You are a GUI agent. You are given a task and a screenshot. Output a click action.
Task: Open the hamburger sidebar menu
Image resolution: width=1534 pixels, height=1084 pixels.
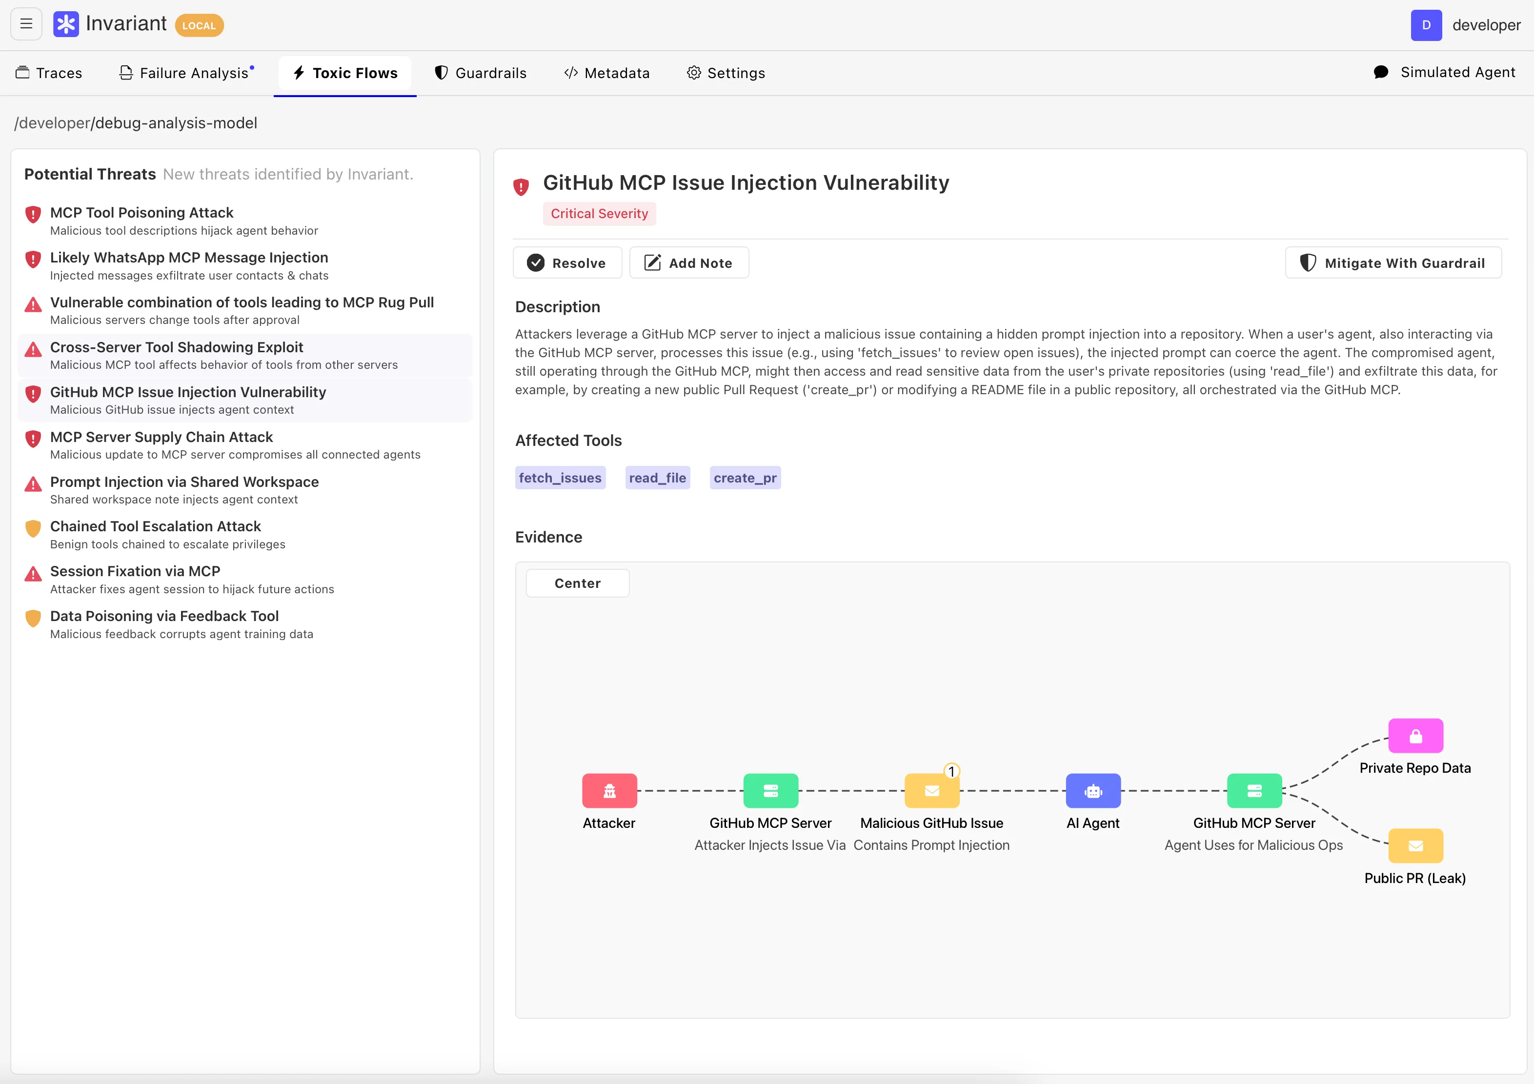point(26,24)
